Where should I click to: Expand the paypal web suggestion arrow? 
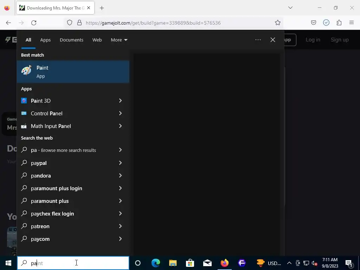pyautogui.click(x=120, y=163)
